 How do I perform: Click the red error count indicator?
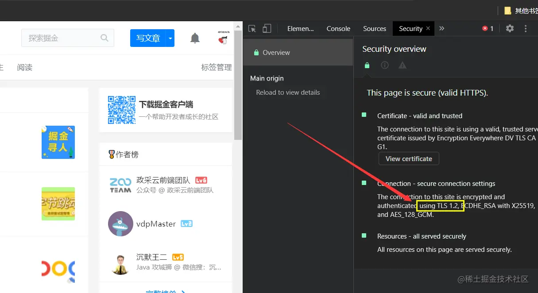(488, 28)
